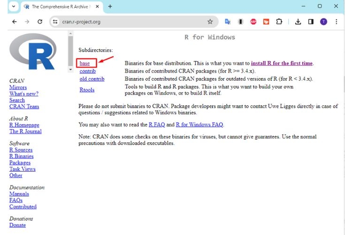Image resolution: width=352 pixels, height=235 pixels.
Task: Open the Google Translate extension icon
Action: (x=228, y=22)
